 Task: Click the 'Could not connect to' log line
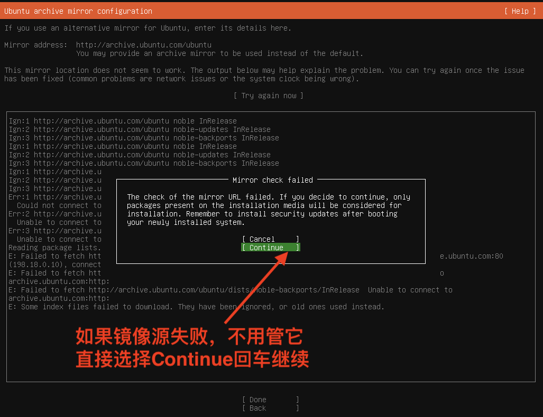point(59,205)
